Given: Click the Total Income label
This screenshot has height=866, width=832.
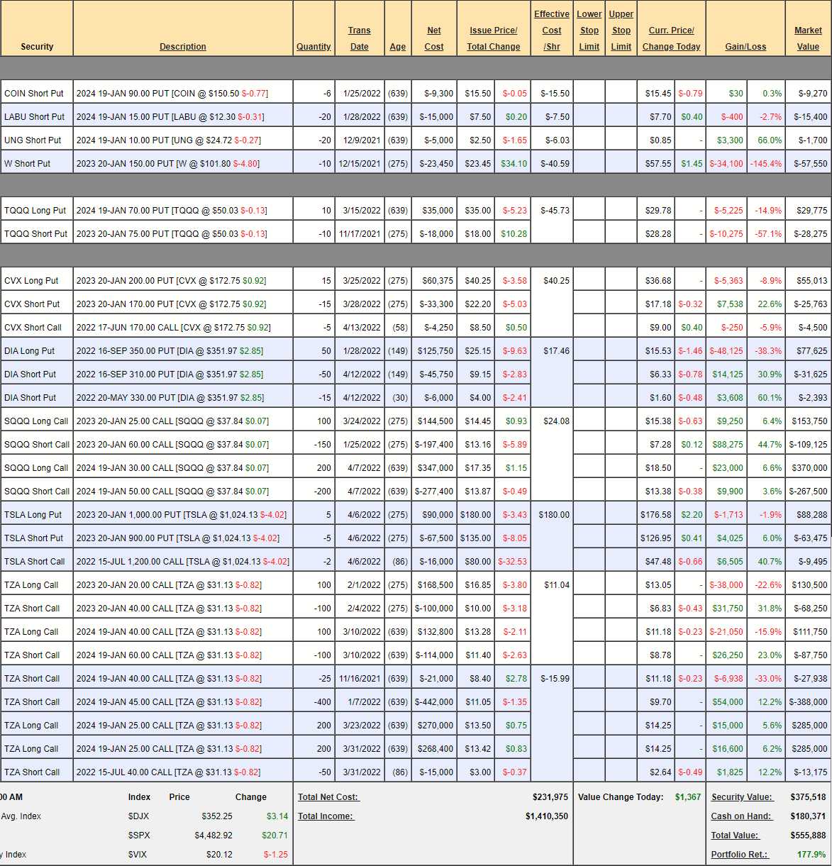Looking at the screenshot, I should coord(326,816).
